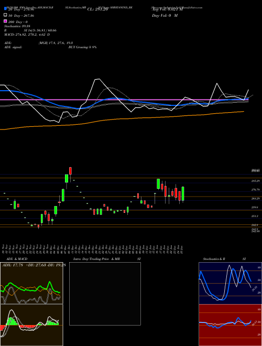Click the 'Day Vol: 0 M' label
This screenshot has width=262, height=346.
(165, 15)
